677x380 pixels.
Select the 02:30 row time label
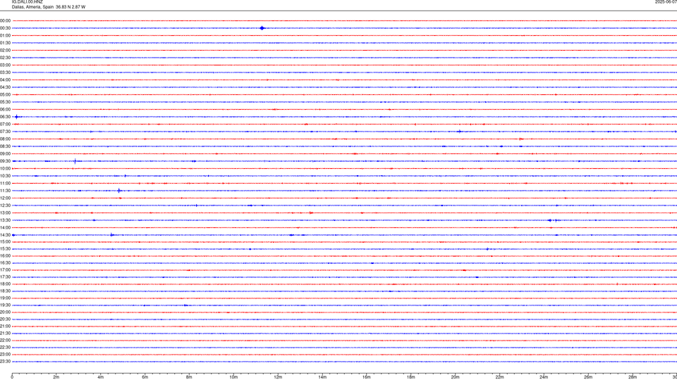point(5,58)
